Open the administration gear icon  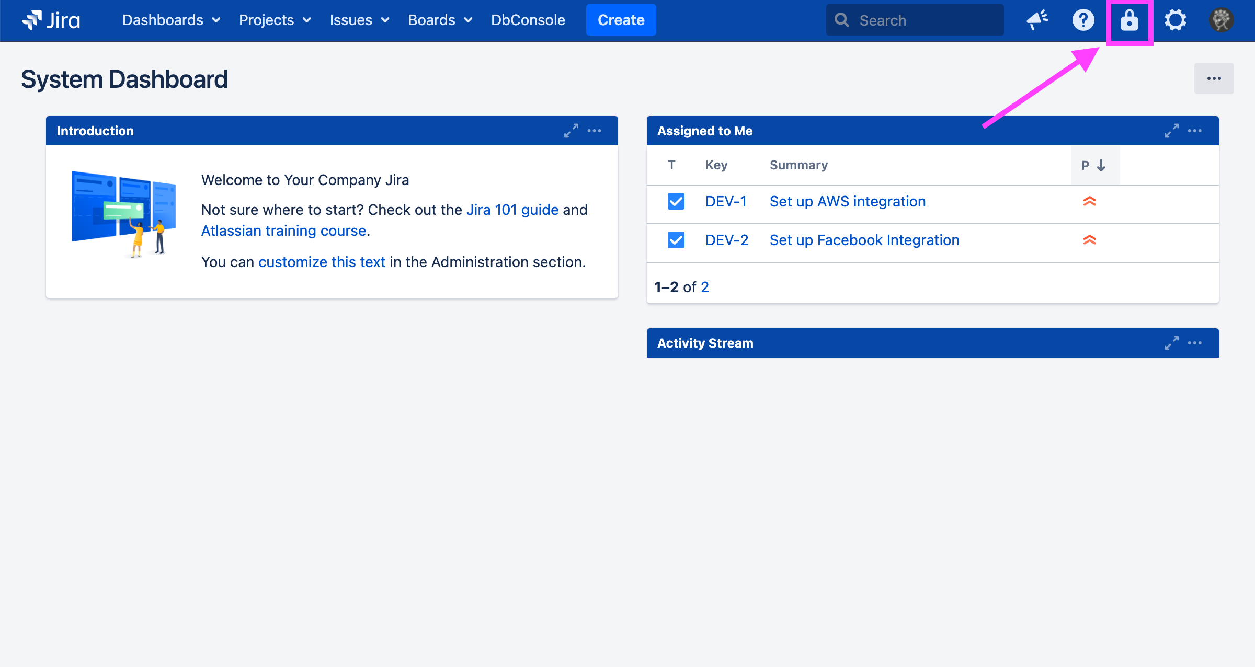1175,20
